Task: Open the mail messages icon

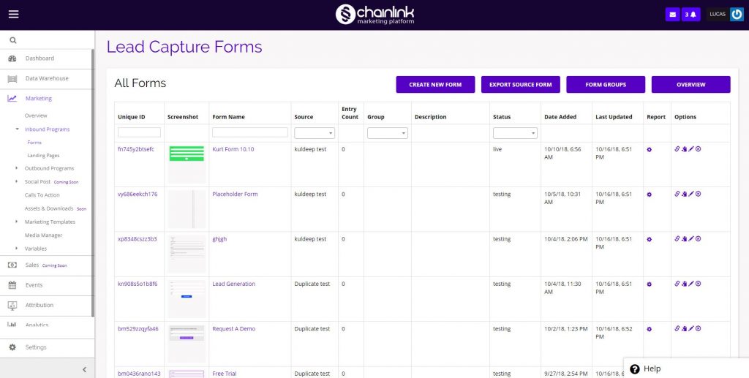Action: click(x=672, y=15)
